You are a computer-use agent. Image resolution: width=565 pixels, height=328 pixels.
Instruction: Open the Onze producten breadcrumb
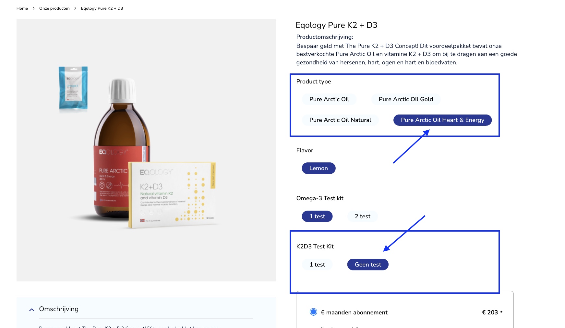54,8
